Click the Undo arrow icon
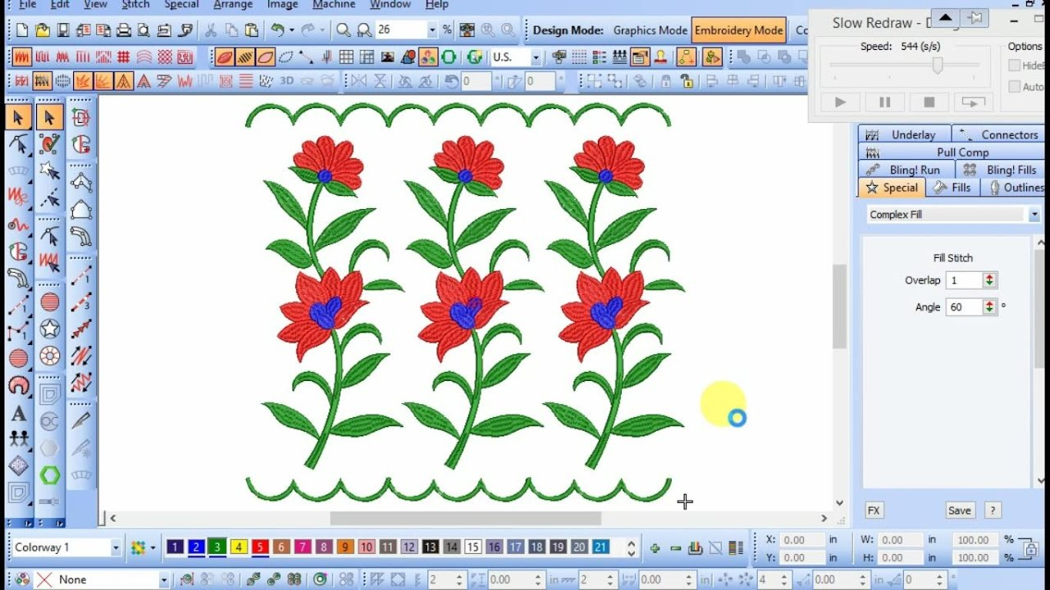Screen dimensions: 1050x590 coord(278,30)
